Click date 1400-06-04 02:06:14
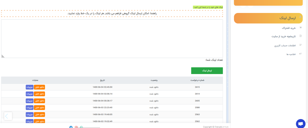308x128 pixels. [x=102, y=94]
